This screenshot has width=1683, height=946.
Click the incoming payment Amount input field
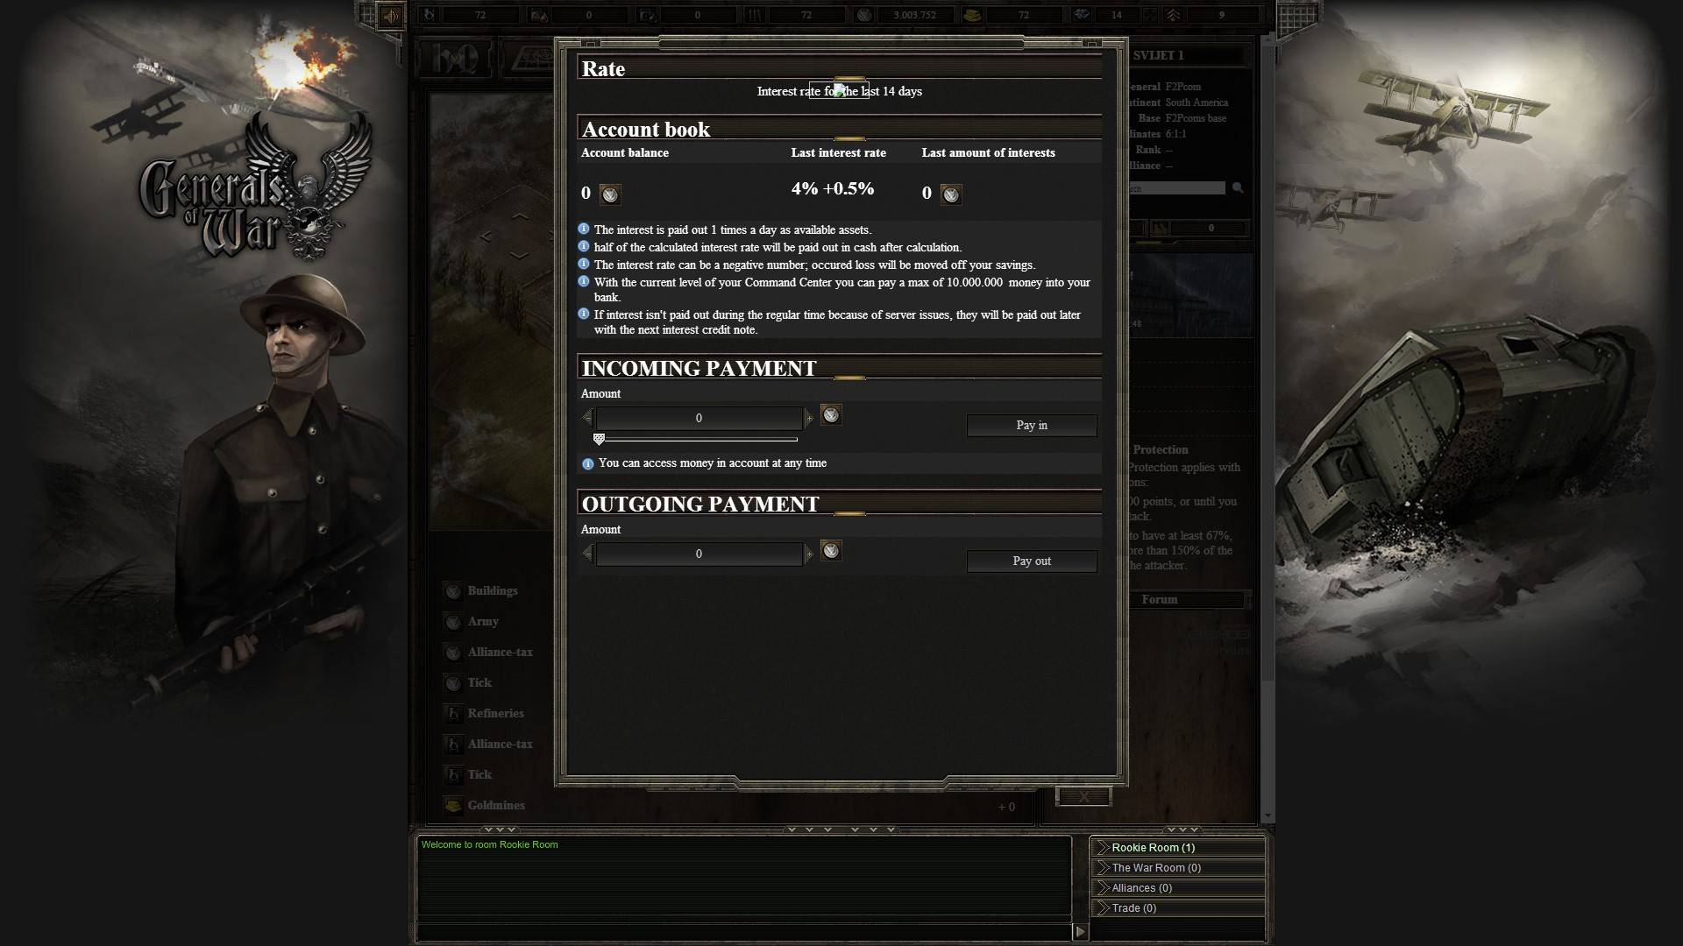[699, 419]
